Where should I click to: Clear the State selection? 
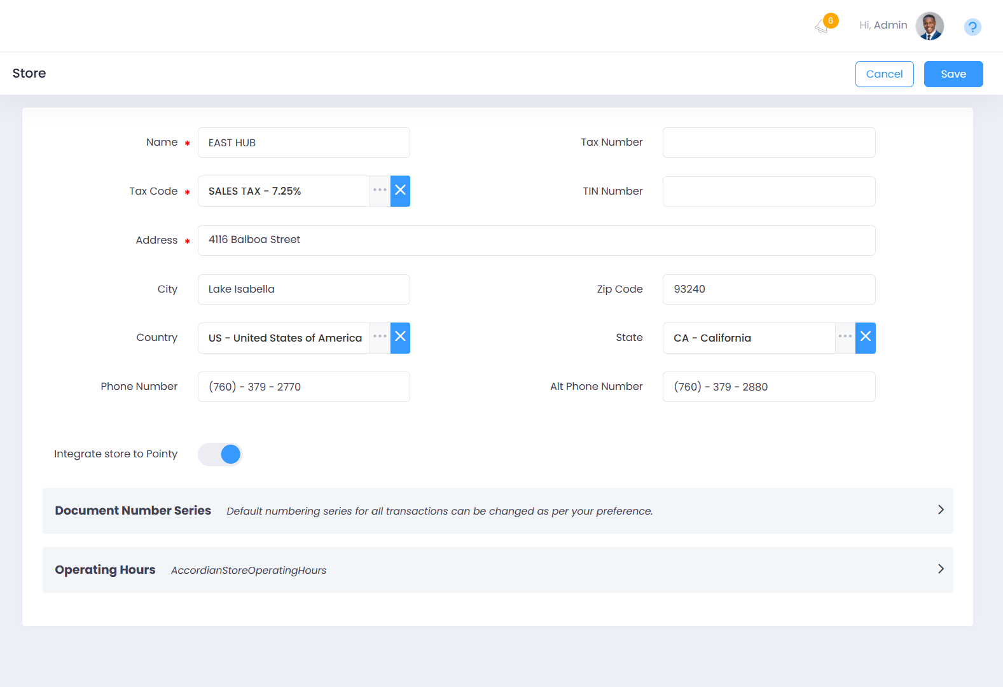pos(865,338)
